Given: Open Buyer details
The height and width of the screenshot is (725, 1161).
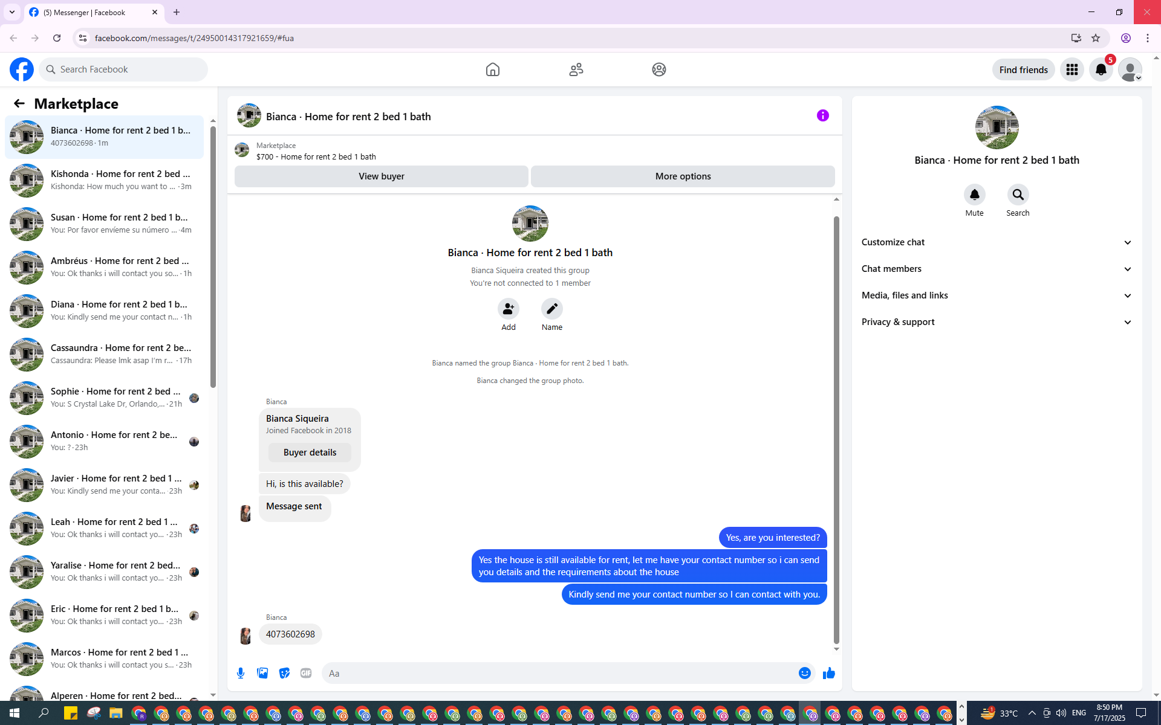Looking at the screenshot, I should pyautogui.click(x=310, y=453).
